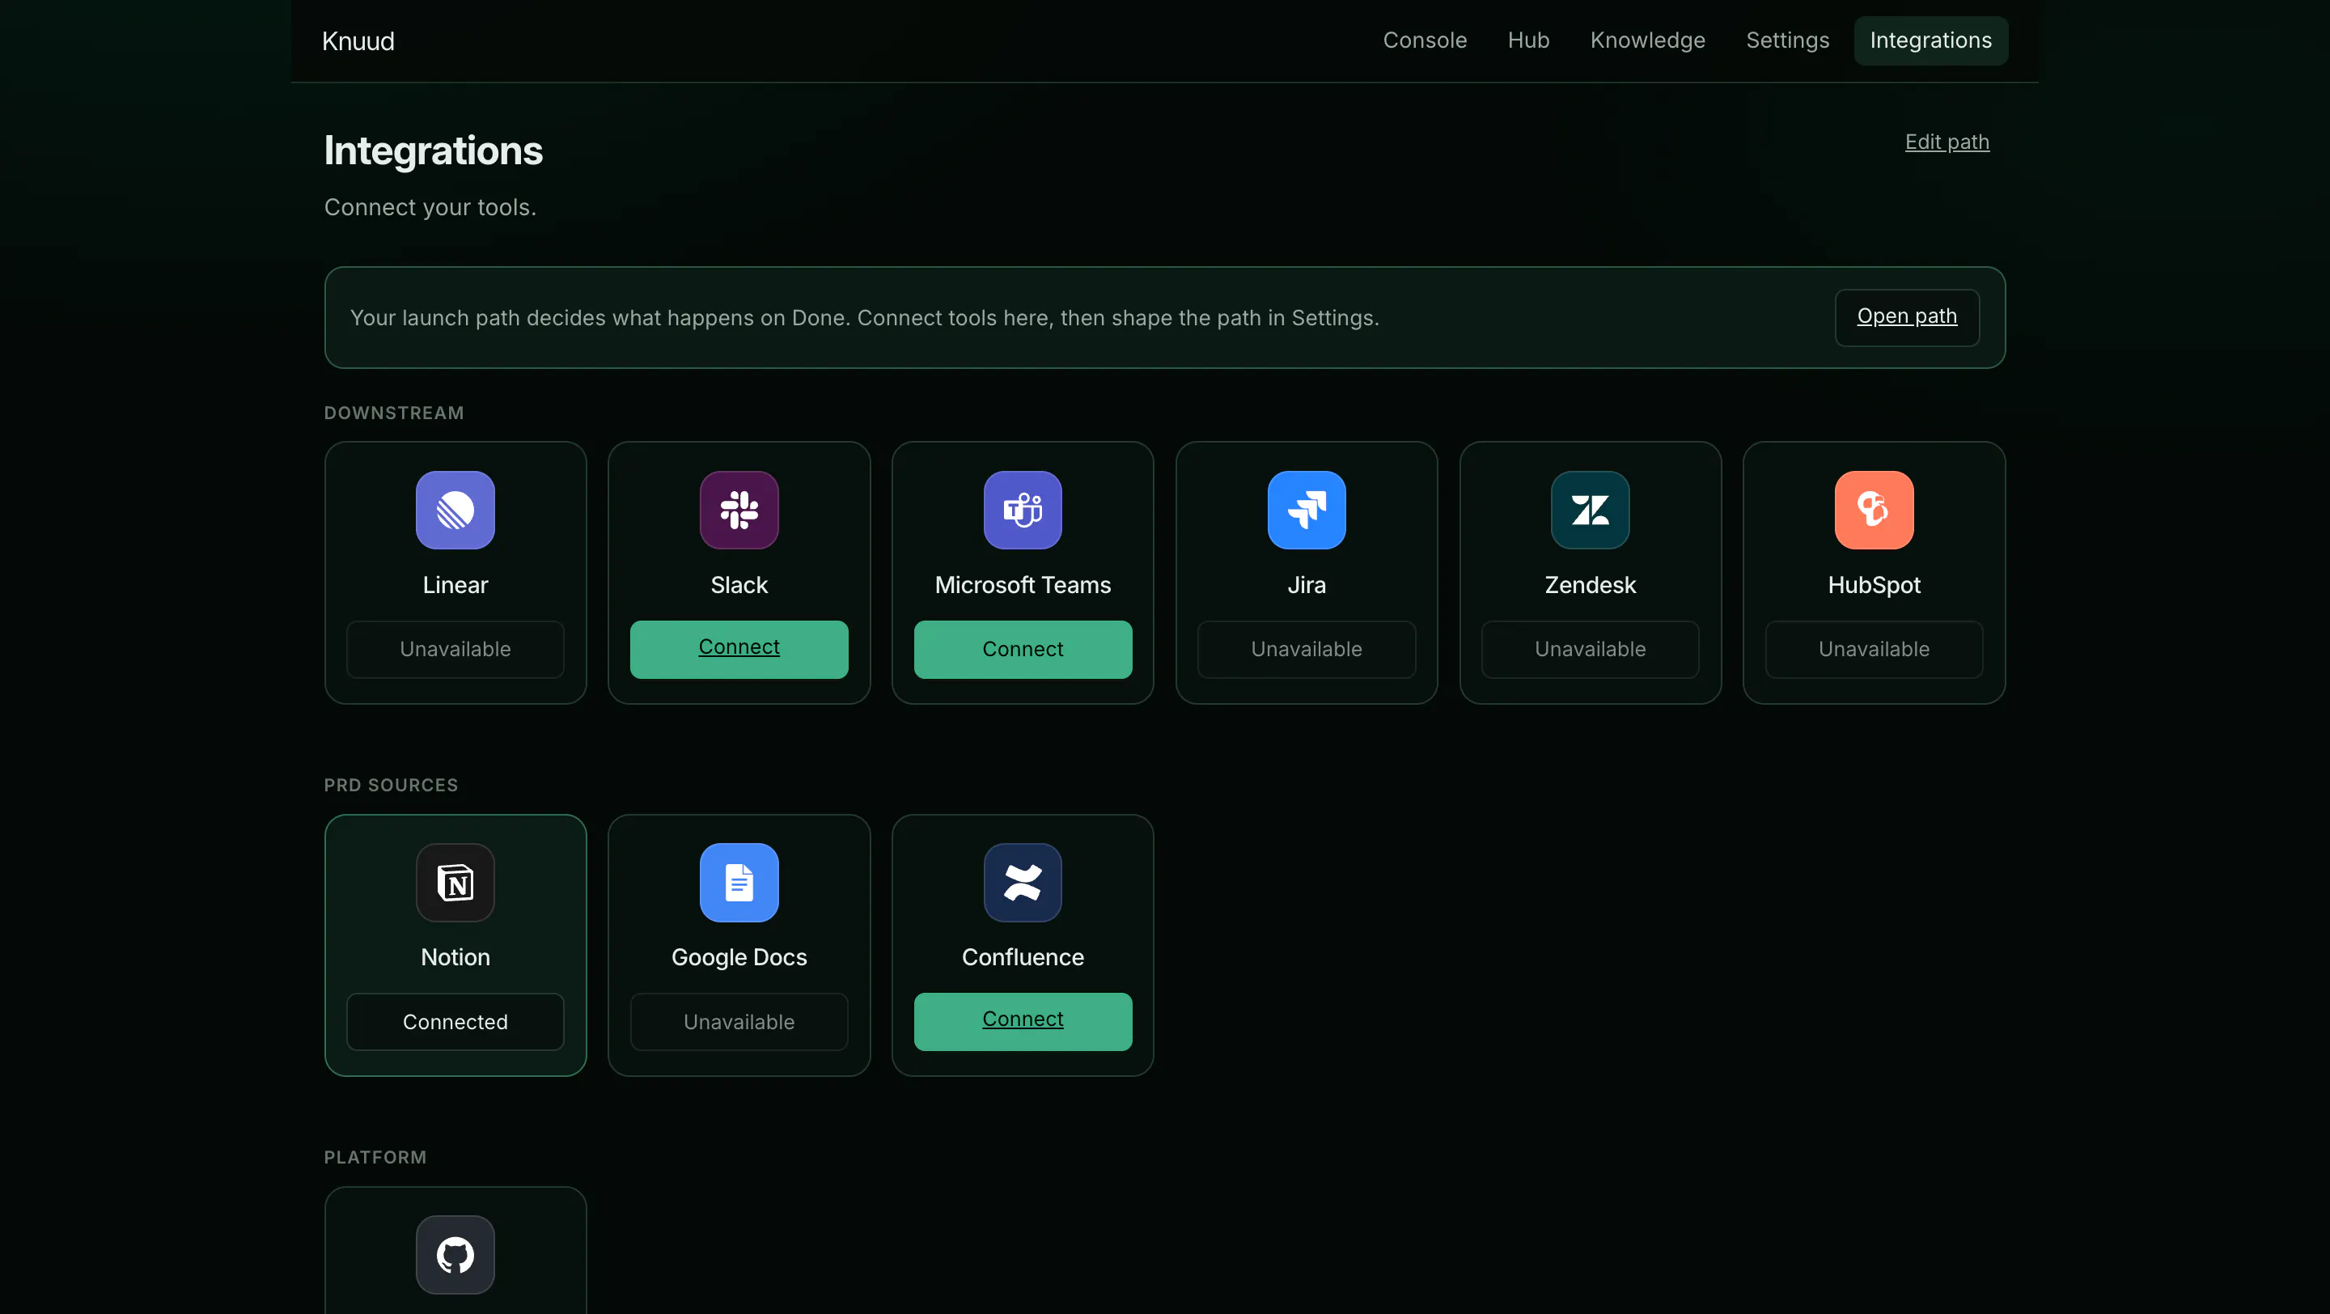
Task: Click the Confluence app icon
Action: (x=1023, y=883)
